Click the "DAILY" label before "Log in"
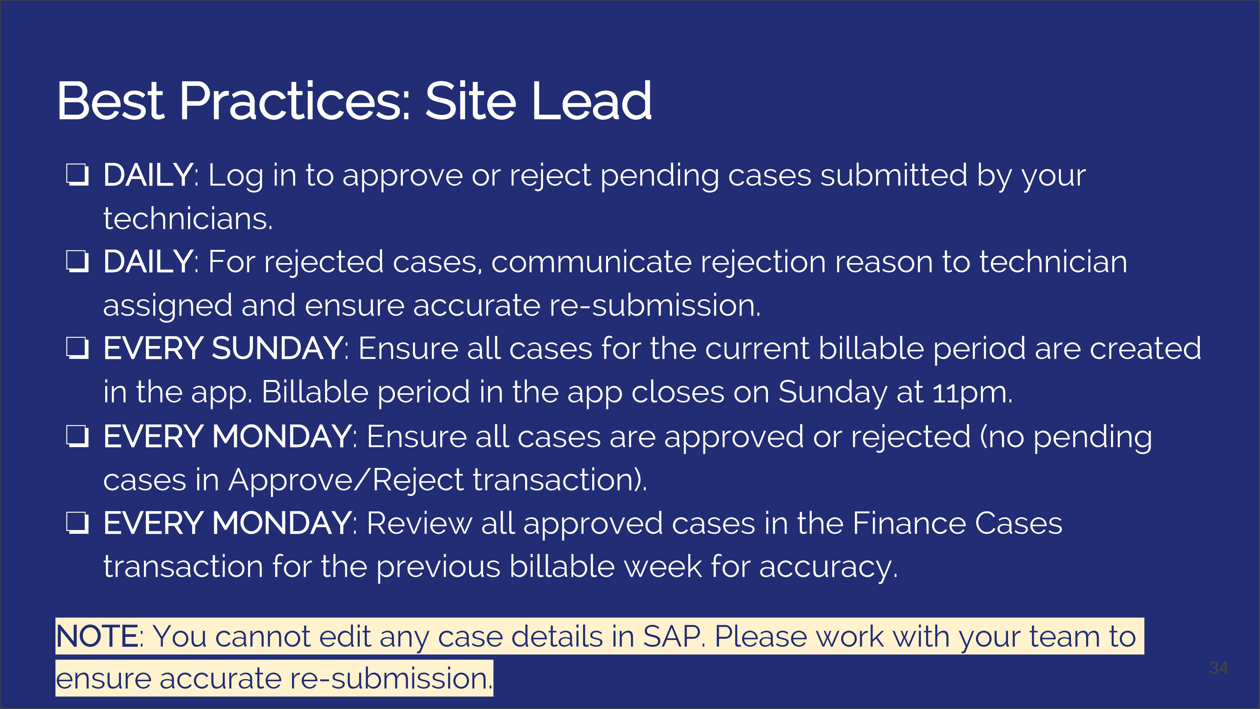1260x709 pixels. point(148,175)
